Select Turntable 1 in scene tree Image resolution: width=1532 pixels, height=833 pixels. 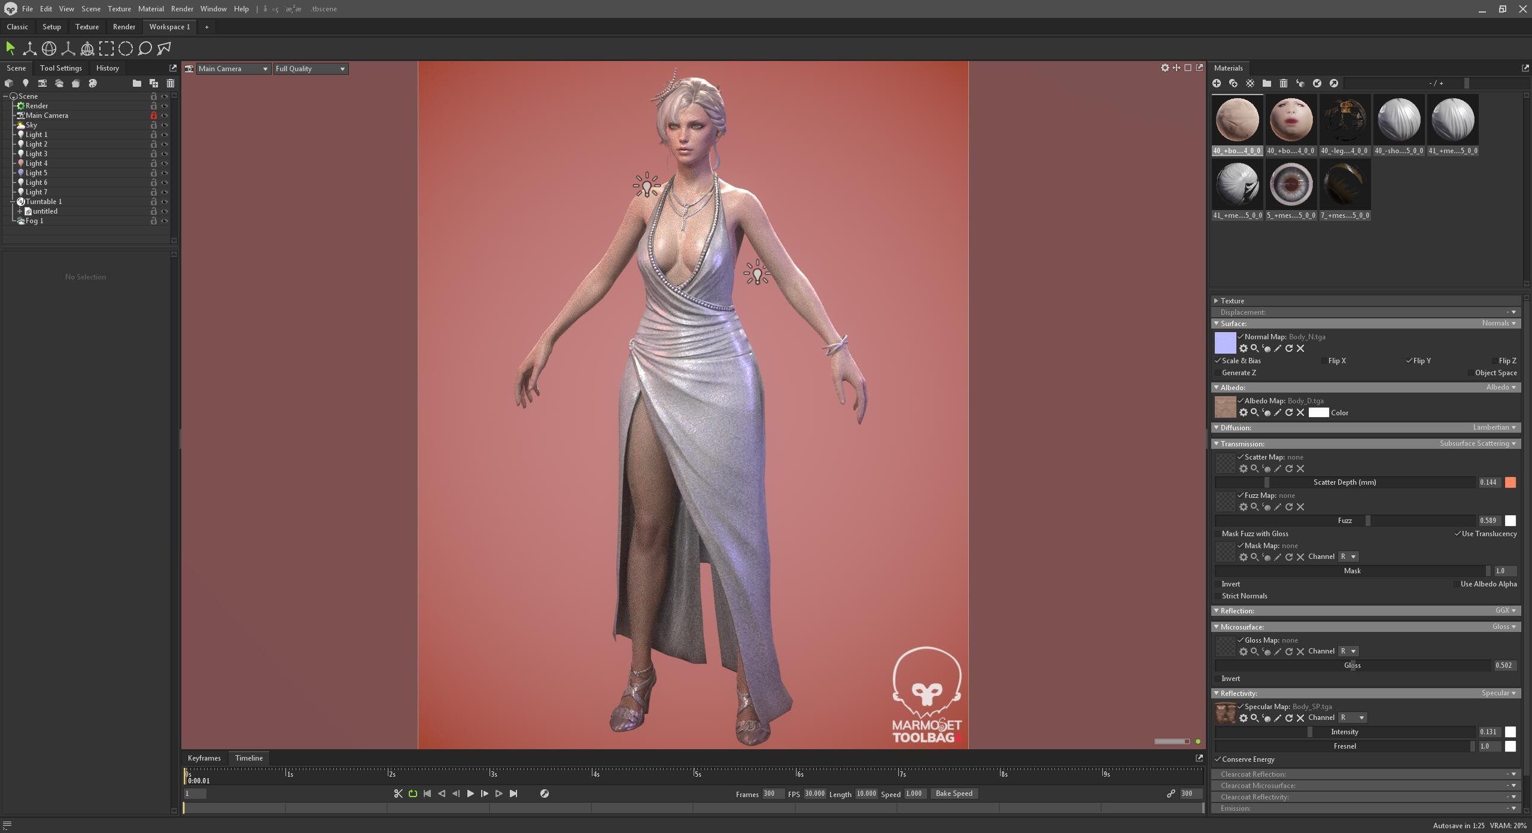[x=44, y=202]
